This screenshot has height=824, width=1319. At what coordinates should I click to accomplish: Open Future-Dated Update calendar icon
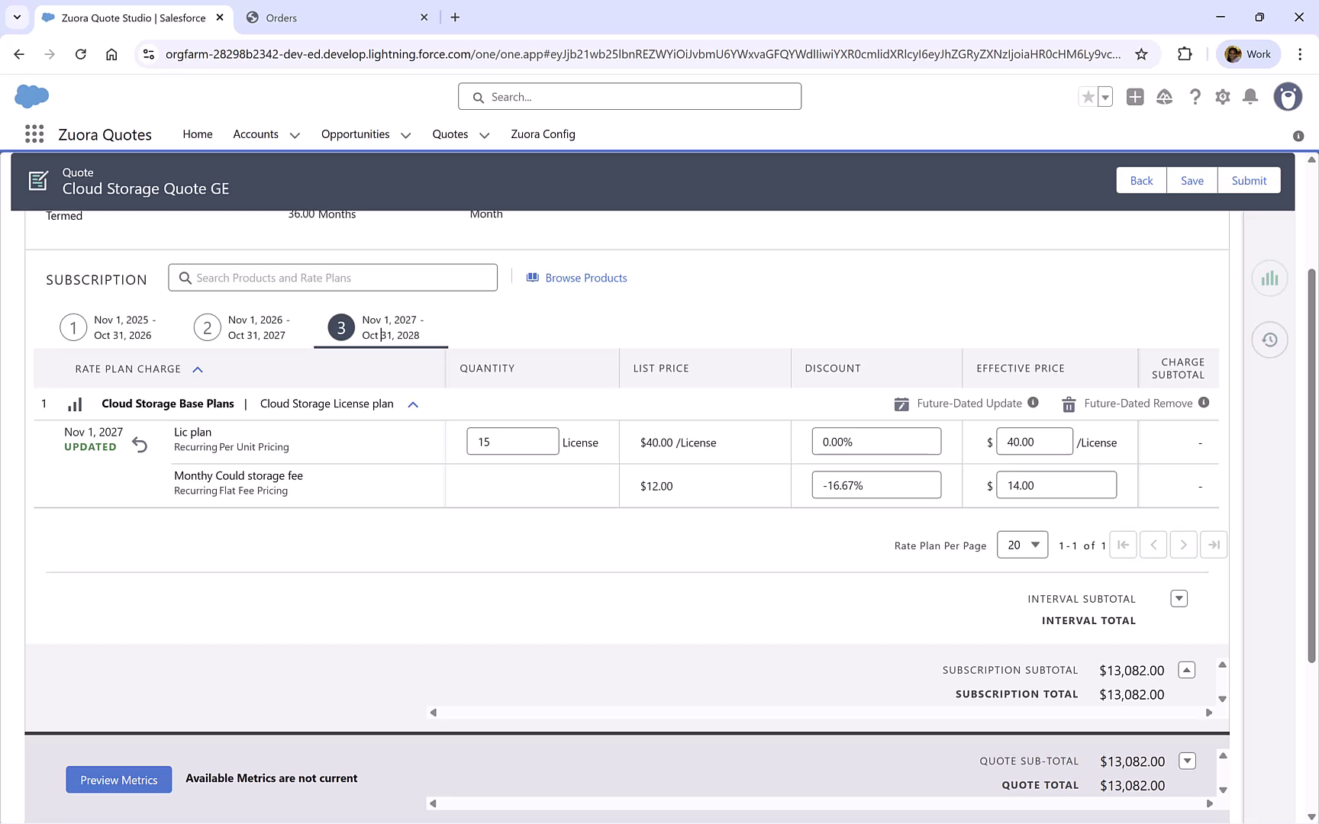[901, 404]
